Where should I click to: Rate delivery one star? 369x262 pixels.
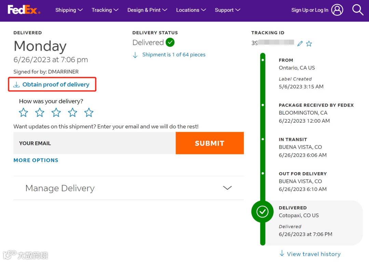[23, 112]
